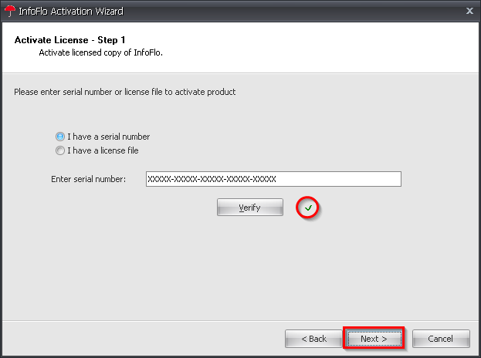Click the "Enter serial number:" field label
The image size is (481, 358).
tap(88, 179)
